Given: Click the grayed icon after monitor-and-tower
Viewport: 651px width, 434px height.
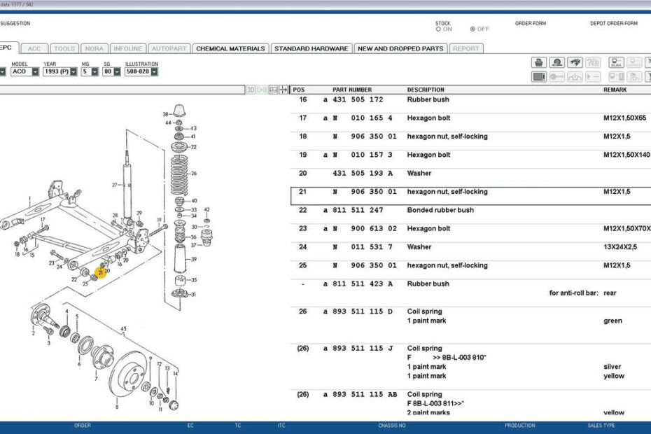Looking at the screenshot, I should click(x=634, y=77).
